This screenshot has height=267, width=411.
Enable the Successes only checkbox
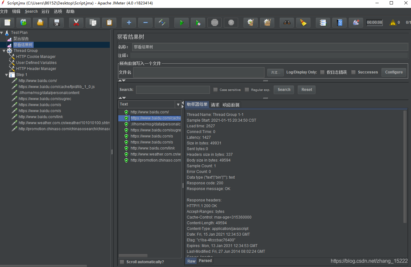pyautogui.click(x=353, y=72)
